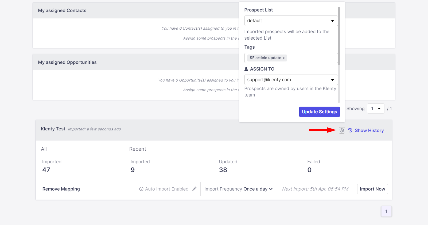Click the pencil icon to edit Auto Import

pyautogui.click(x=194, y=189)
